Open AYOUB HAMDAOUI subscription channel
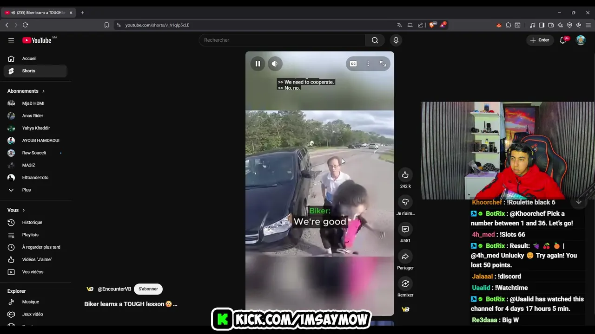The height and width of the screenshot is (334, 595). click(36, 141)
